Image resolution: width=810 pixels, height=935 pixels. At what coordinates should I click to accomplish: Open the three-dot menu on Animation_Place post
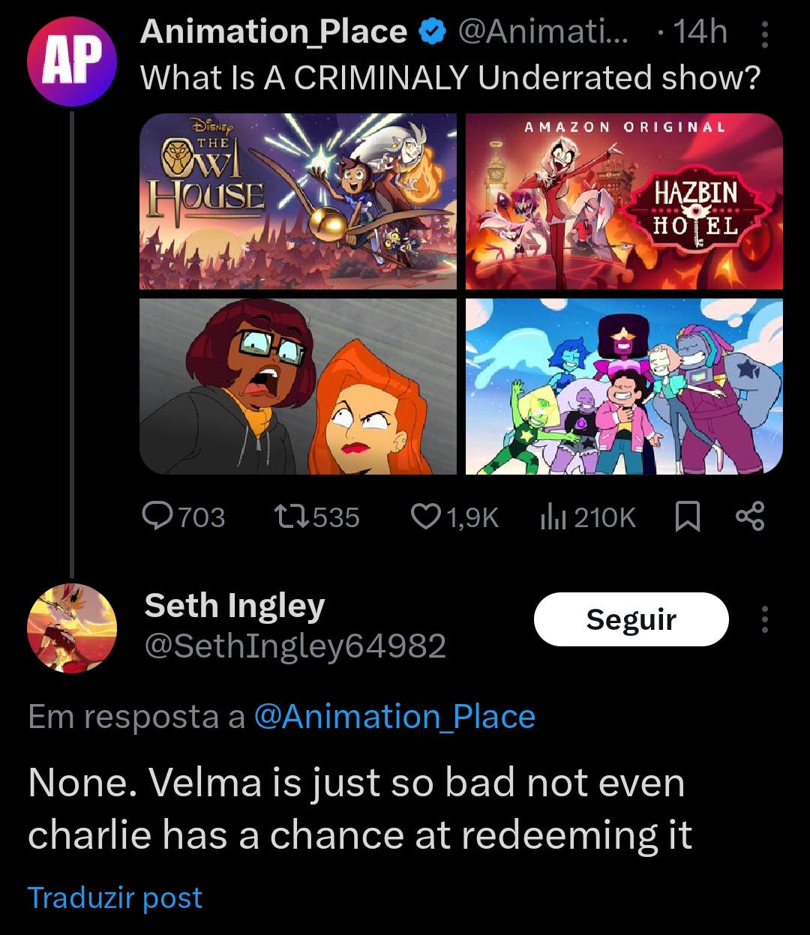[x=764, y=33]
